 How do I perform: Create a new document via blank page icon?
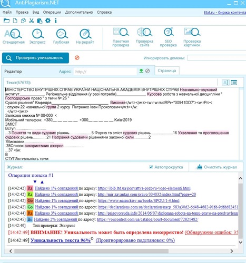(x=15, y=21)
